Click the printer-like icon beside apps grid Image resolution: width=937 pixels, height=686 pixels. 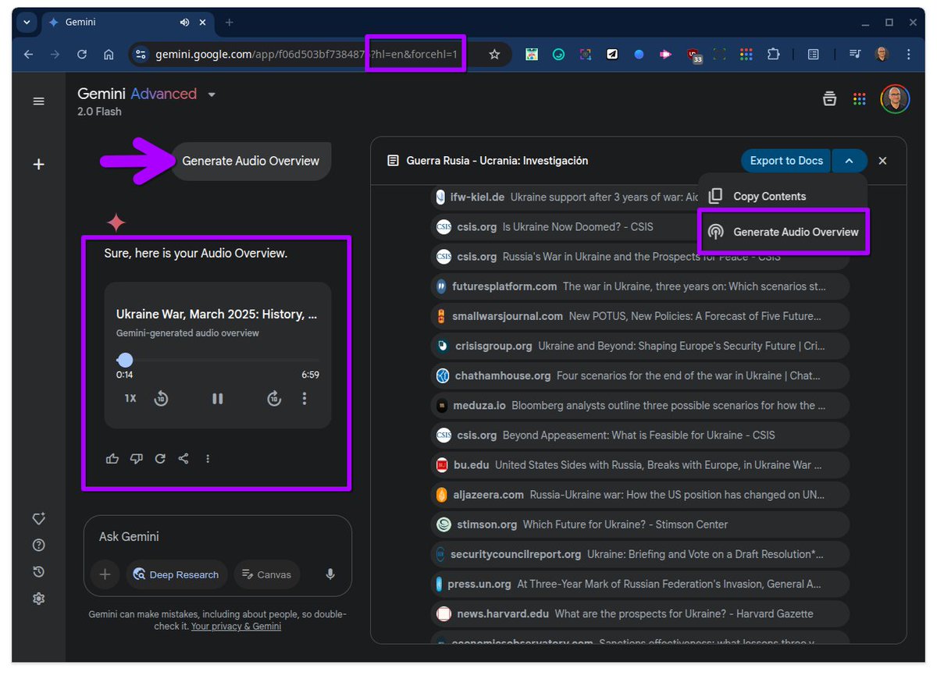click(829, 99)
